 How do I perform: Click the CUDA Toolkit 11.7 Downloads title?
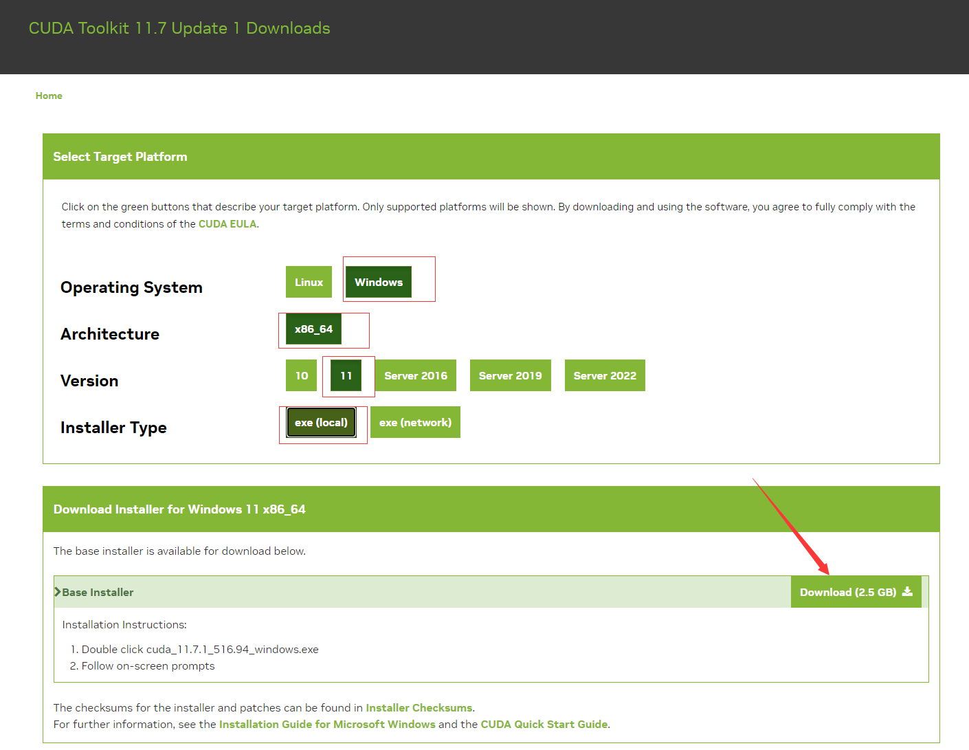pyautogui.click(x=179, y=28)
